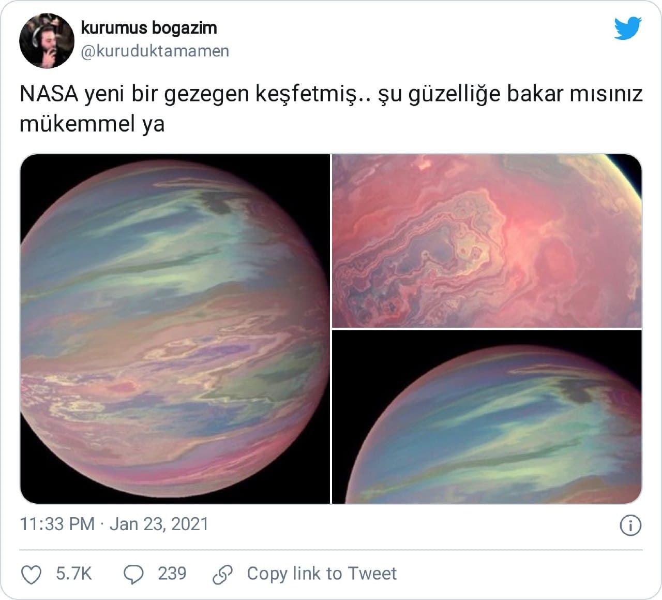Viewport: 662px width, 600px height.
Task: Click the kurumus bogazim display name
Action: click(149, 27)
